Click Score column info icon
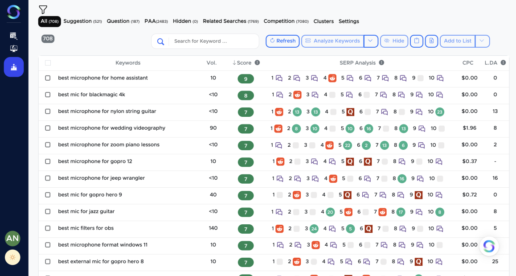Viewport: 516px width, 276px height. 258,62
